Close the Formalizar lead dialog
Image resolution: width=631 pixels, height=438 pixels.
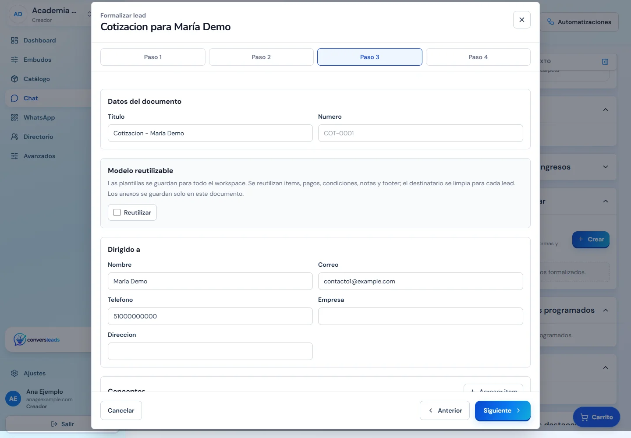tap(522, 20)
